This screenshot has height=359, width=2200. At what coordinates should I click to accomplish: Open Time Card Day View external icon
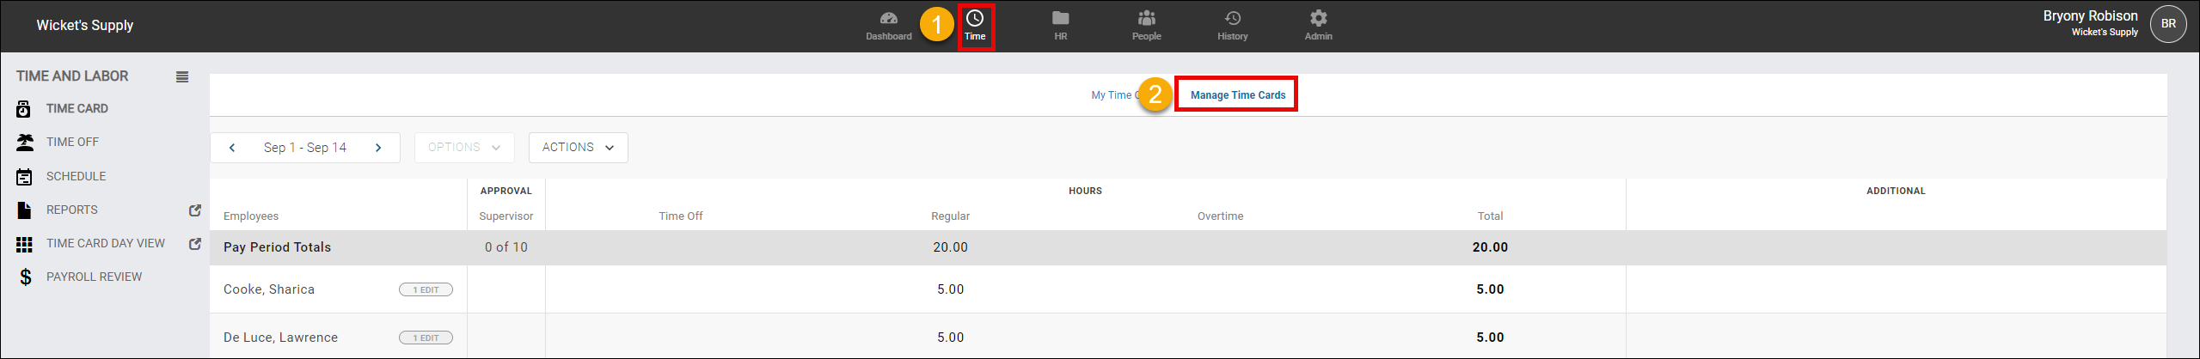point(195,244)
